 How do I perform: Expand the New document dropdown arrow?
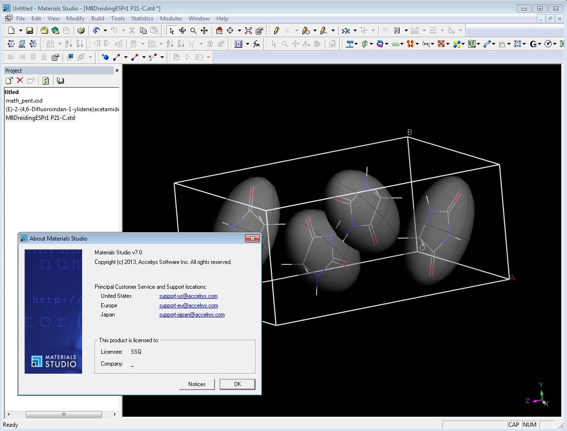(21, 31)
